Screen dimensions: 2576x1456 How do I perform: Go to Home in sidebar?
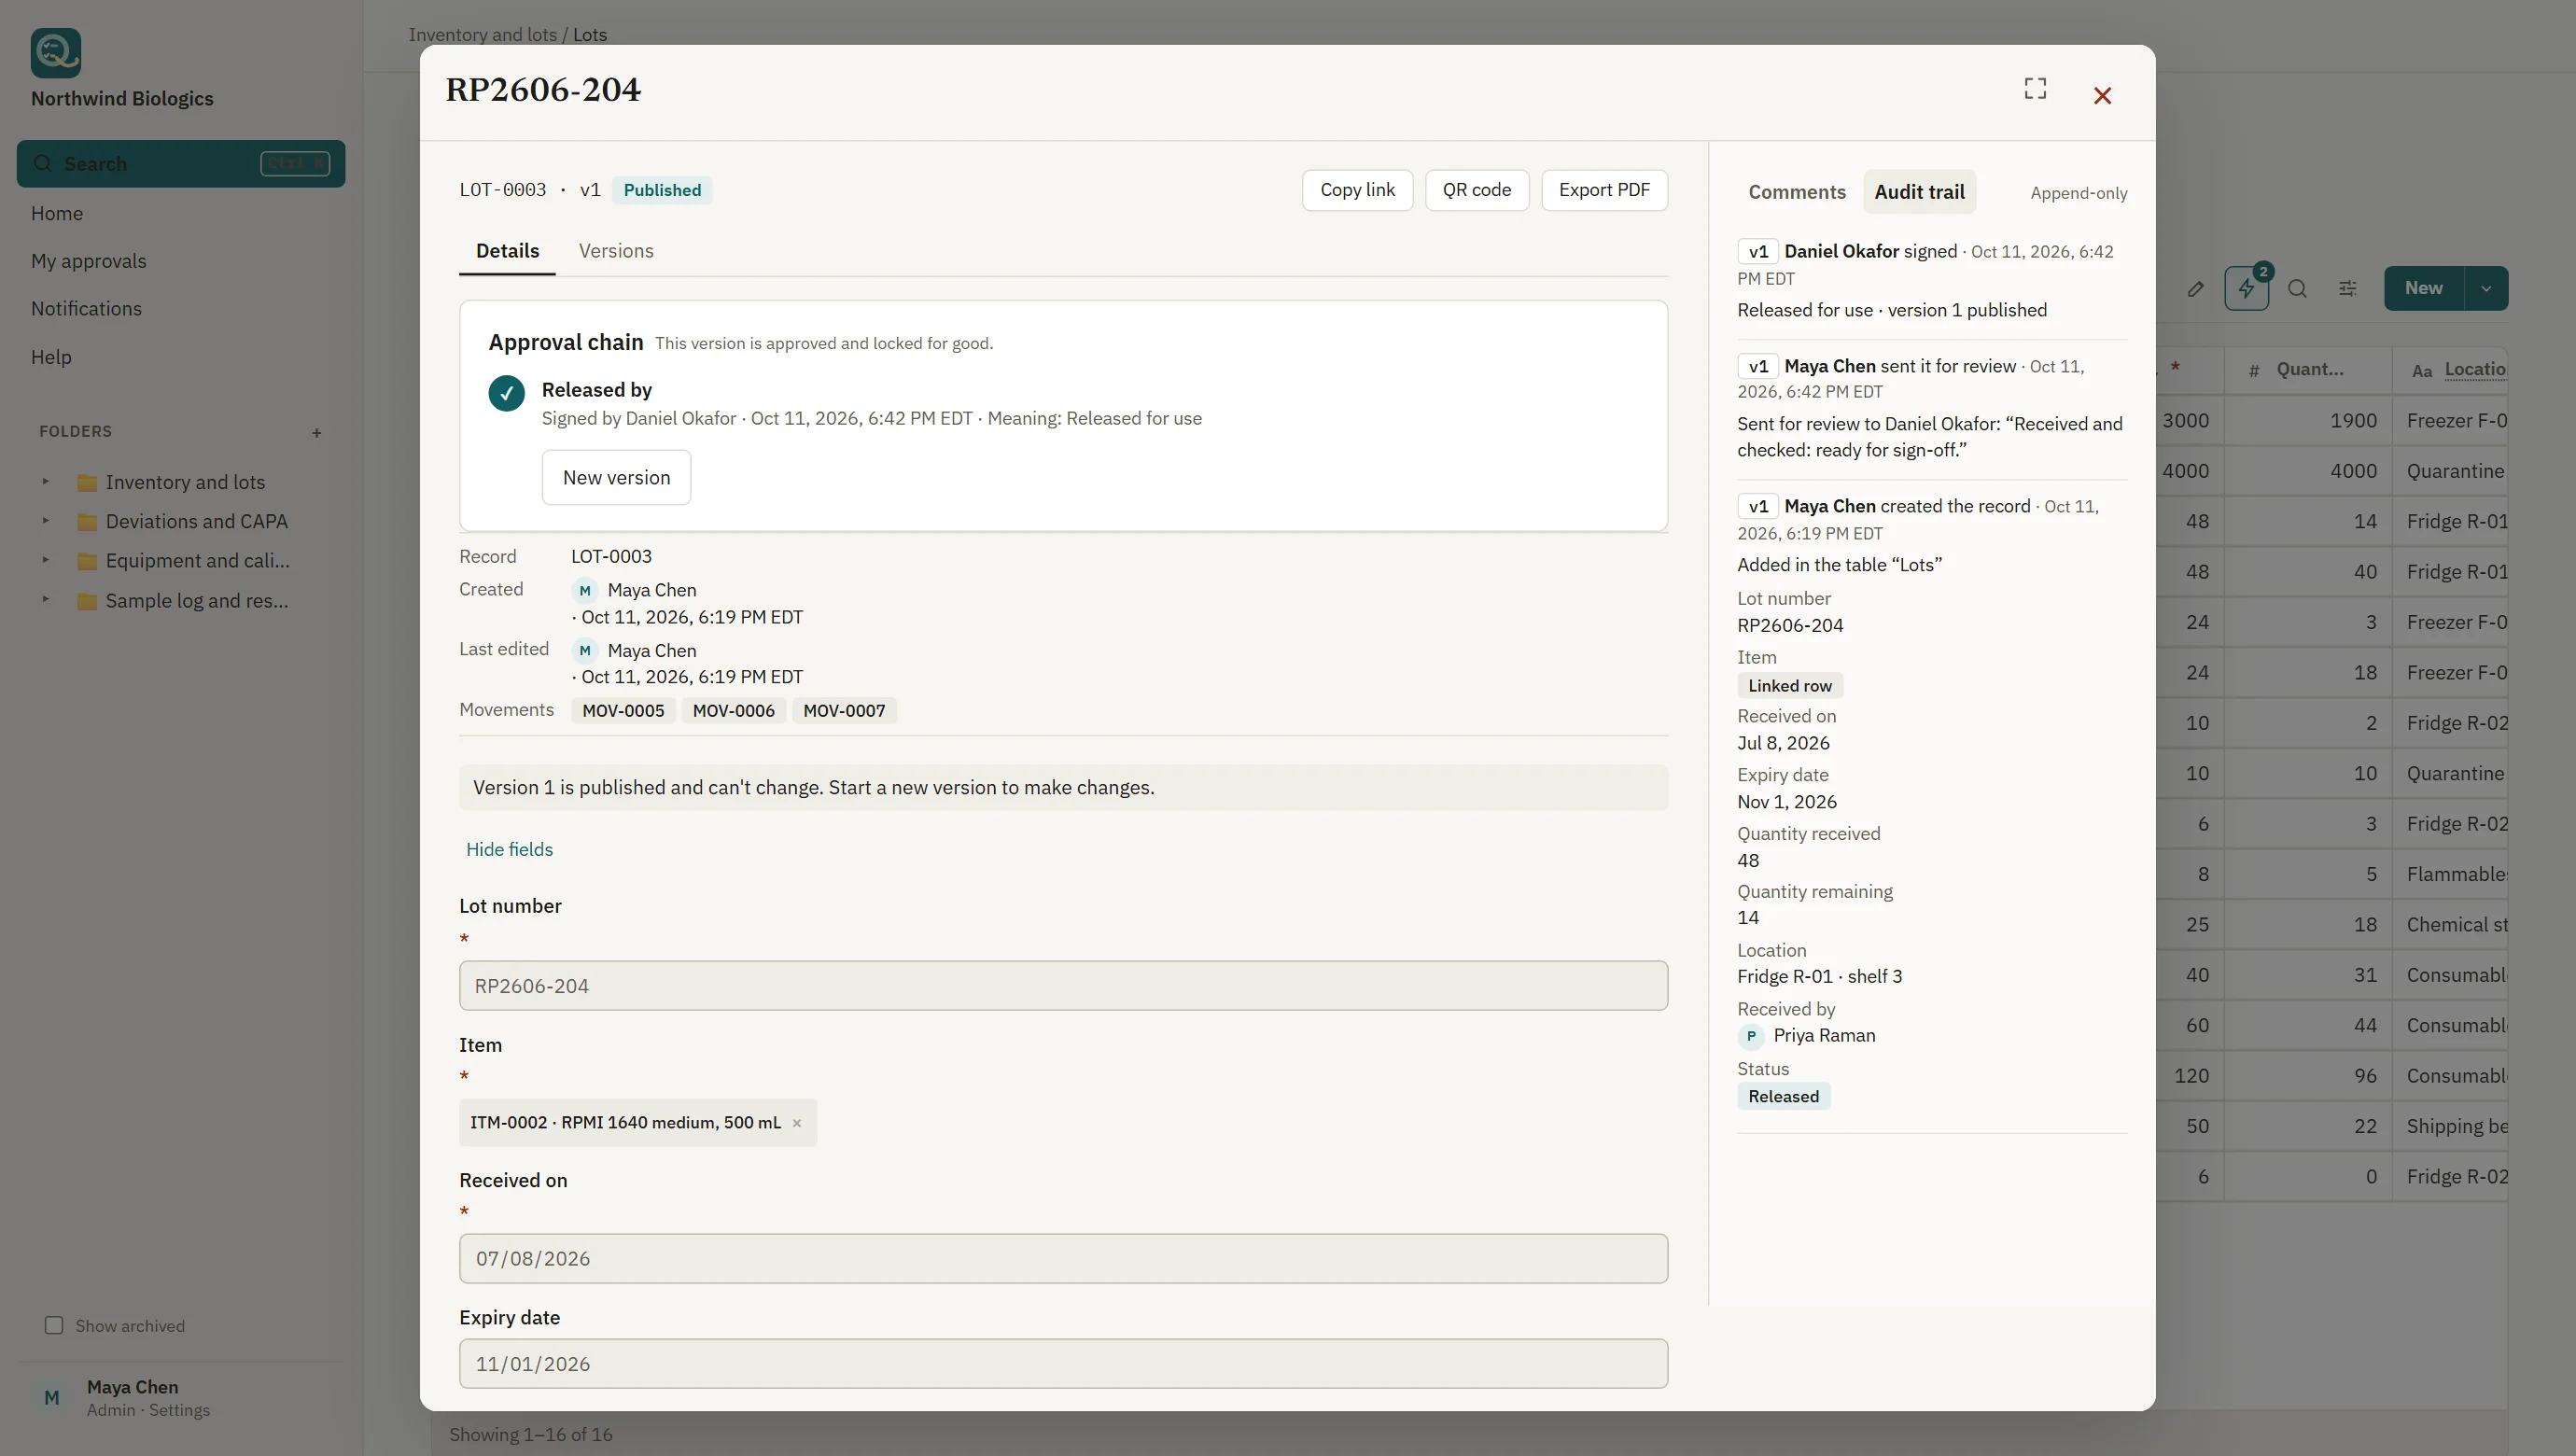[x=57, y=213]
